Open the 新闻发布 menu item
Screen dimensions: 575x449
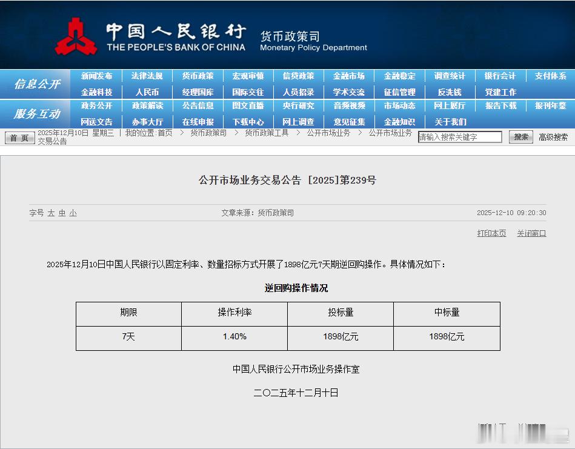pyautogui.click(x=96, y=76)
